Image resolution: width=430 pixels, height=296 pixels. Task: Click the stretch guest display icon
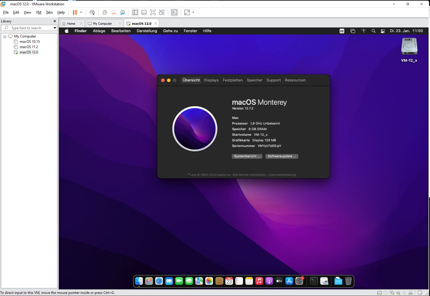(x=187, y=12)
